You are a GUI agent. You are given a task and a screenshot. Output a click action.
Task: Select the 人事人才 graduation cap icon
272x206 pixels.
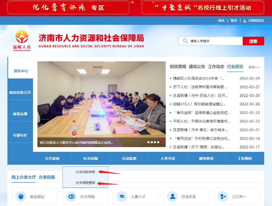pyautogui.click(x=122, y=196)
